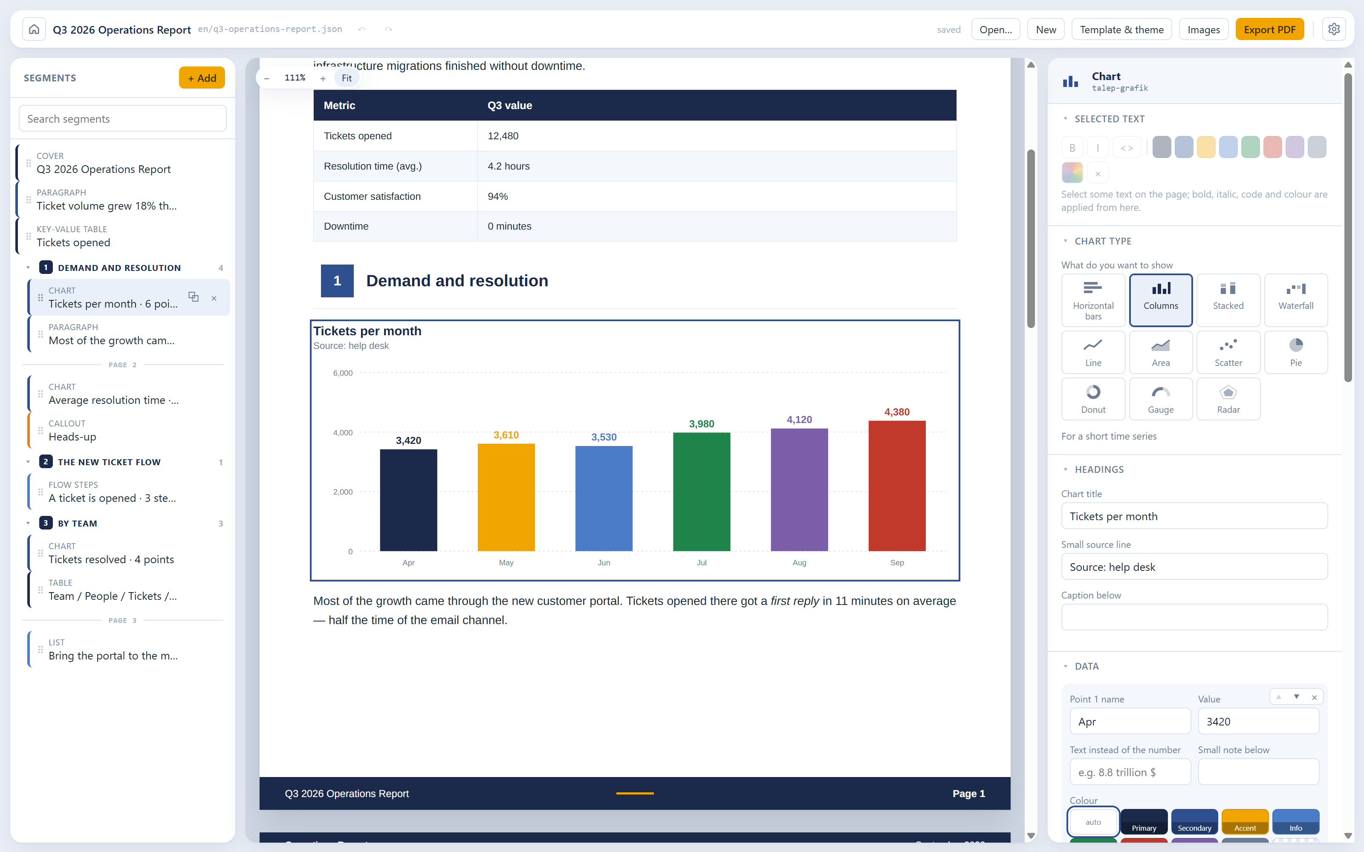Screen dimensions: 1364x852
Task: Collapse the Data panel section
Action: [1065, 666]
